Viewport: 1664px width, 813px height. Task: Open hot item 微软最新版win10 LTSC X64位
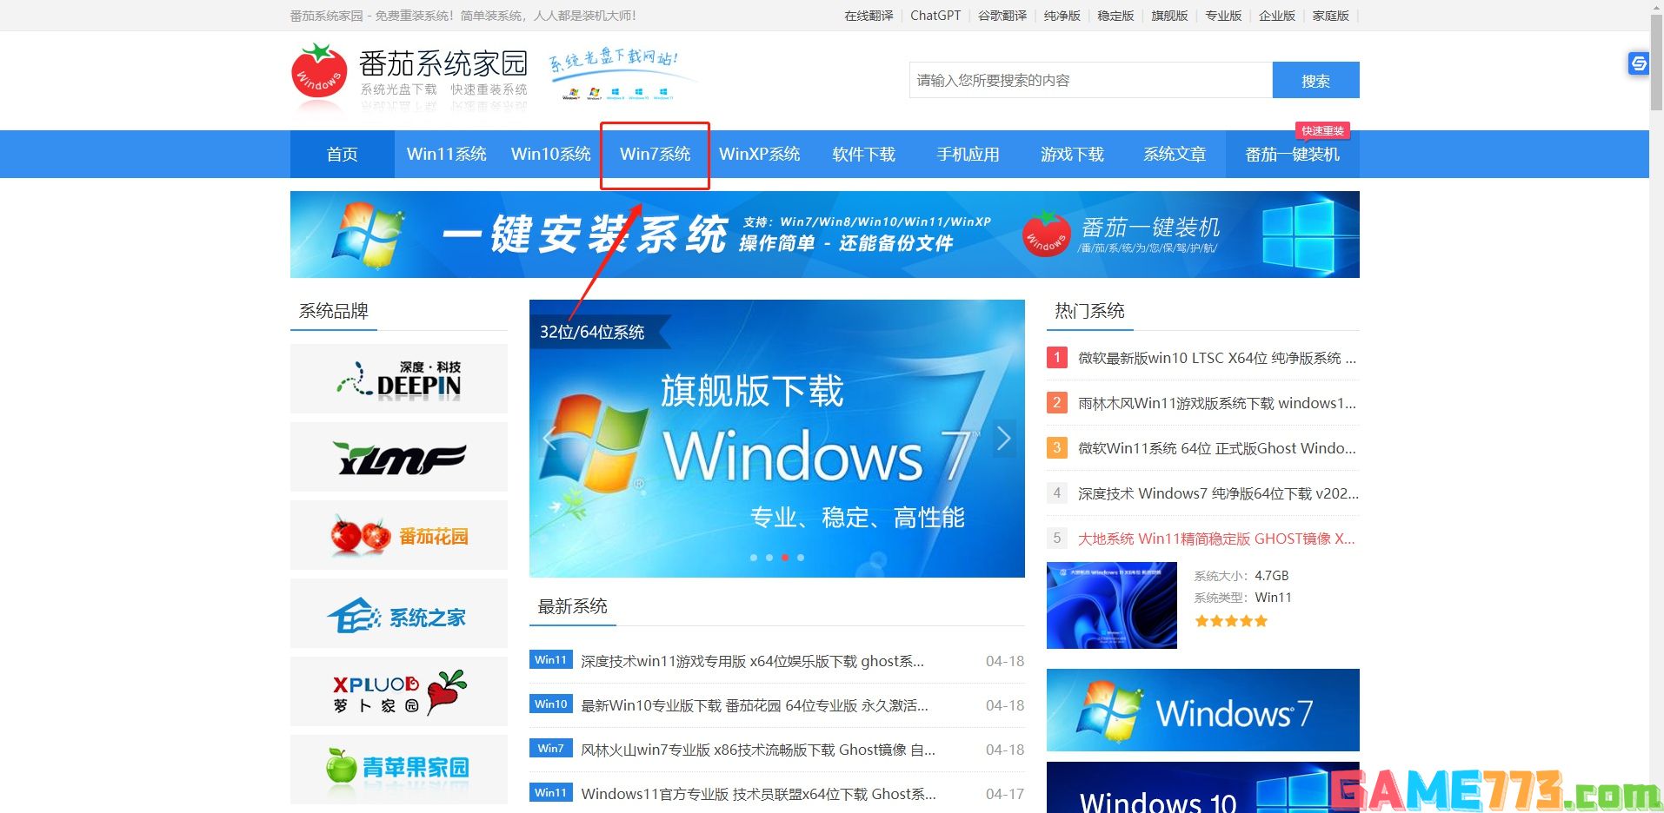pos(1217,358)
